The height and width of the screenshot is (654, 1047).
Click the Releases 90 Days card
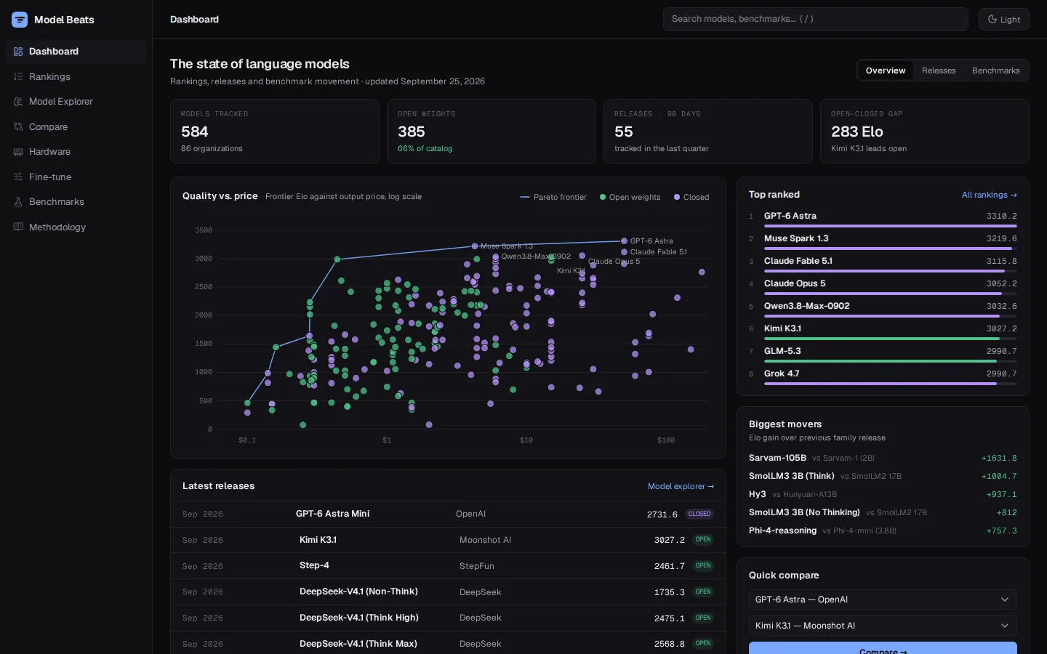(x=708, y=132)
